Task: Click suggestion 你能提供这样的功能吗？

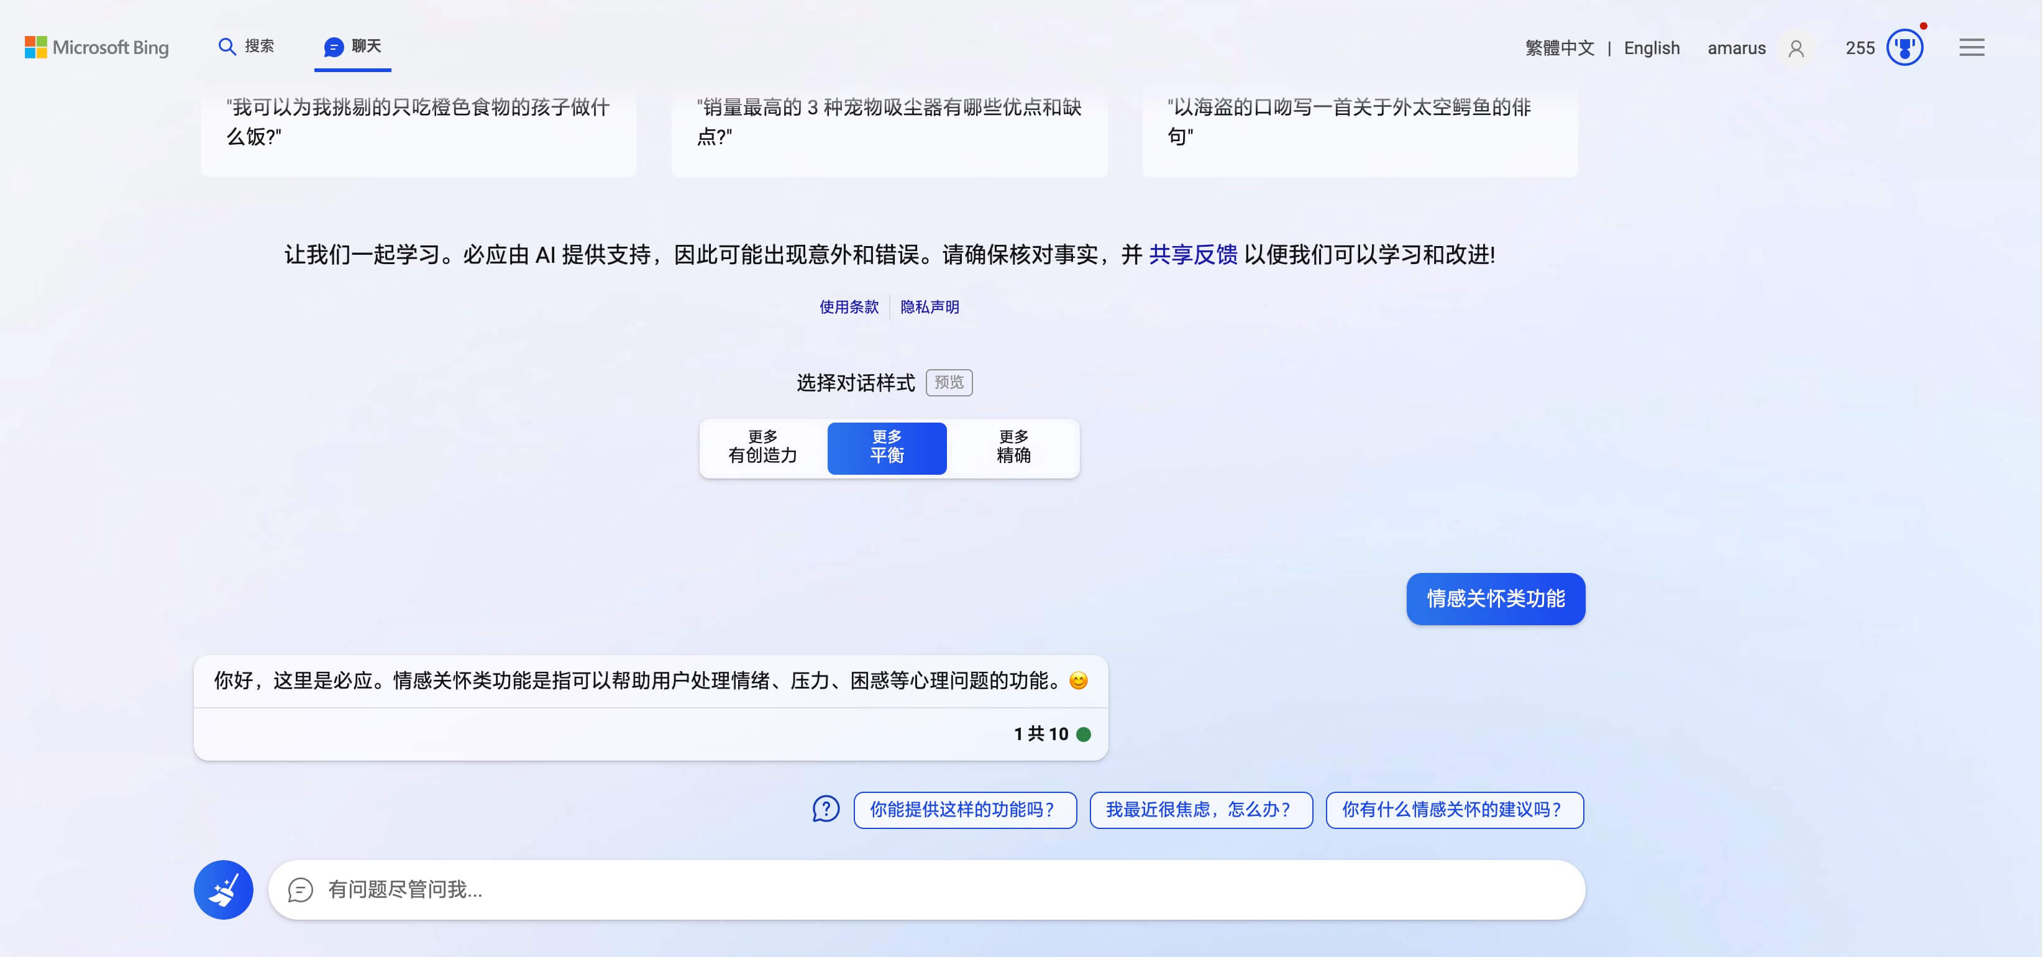Action: (x=964, y=810)
